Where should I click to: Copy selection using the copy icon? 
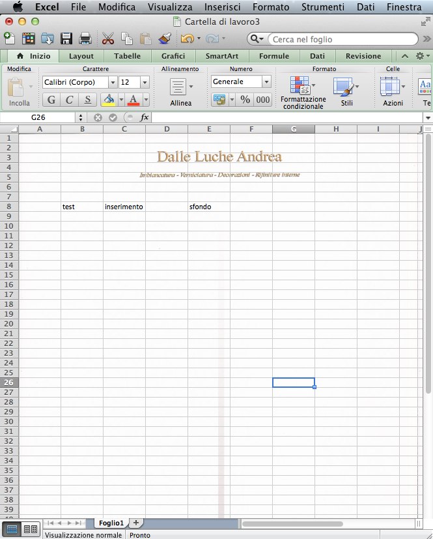[127, 38]
